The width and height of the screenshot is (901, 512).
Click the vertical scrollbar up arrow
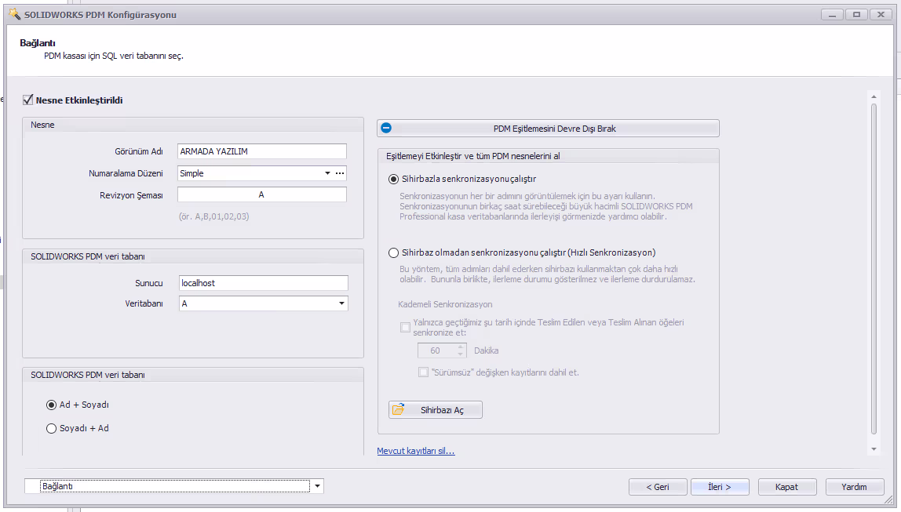[x=874, y=97]
